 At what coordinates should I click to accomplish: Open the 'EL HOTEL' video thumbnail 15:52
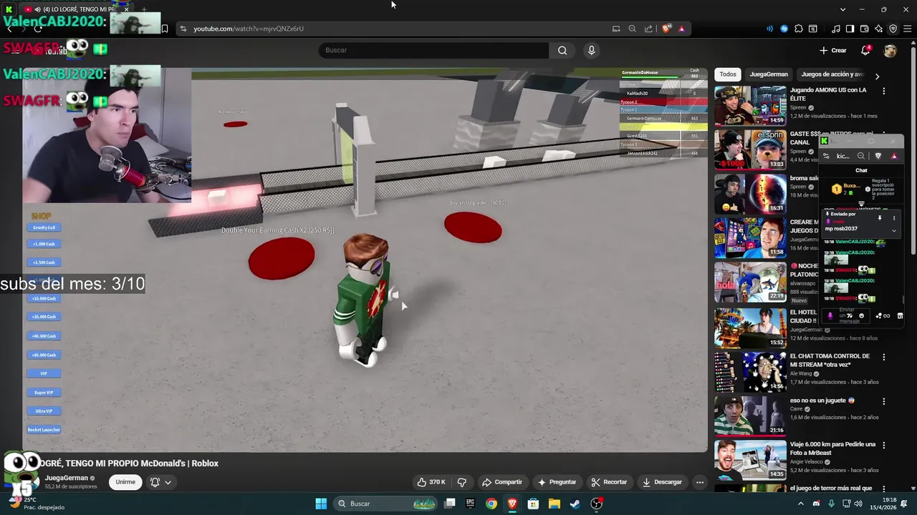[750, 327]
